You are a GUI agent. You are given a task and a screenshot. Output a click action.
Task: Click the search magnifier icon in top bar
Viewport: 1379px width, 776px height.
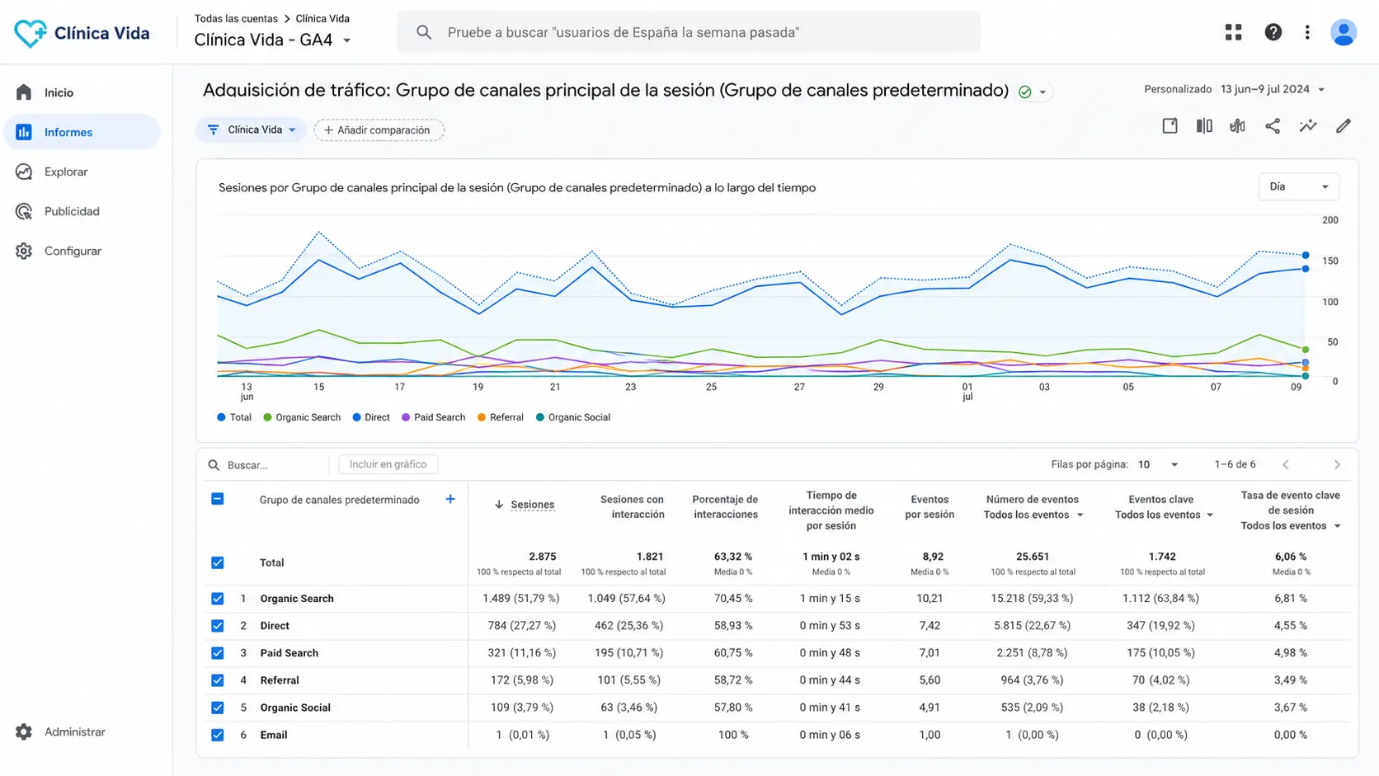(x=424, y=32)
